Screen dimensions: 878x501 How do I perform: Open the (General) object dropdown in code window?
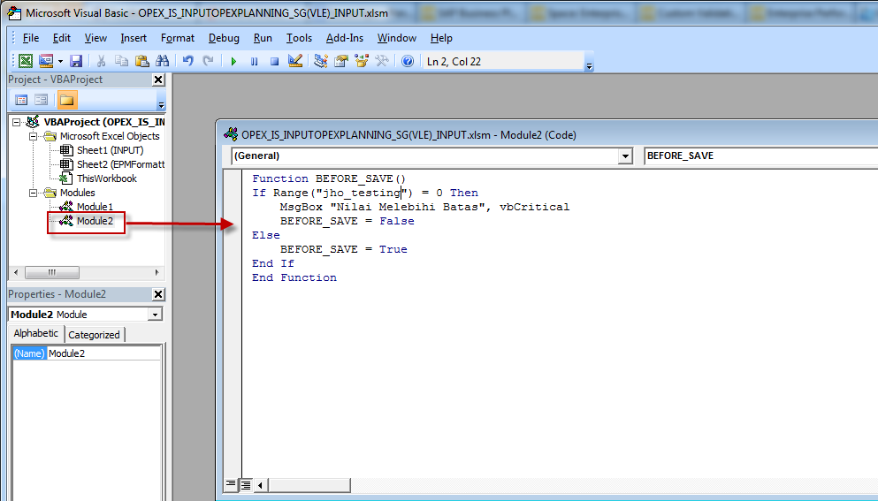point(625,156)
